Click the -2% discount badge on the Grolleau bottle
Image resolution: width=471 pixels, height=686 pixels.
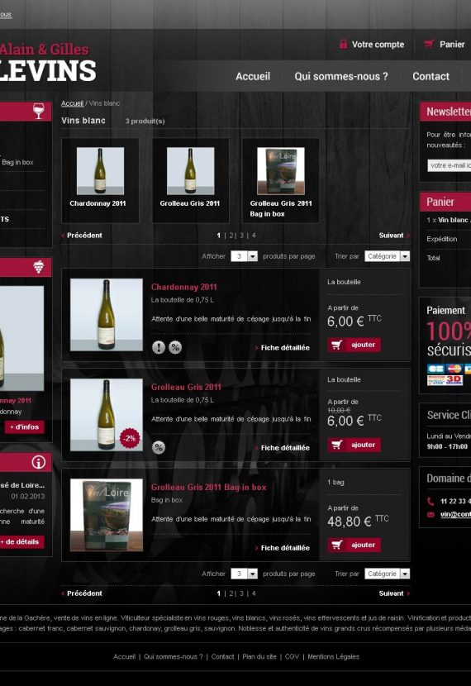click(130, 438)
